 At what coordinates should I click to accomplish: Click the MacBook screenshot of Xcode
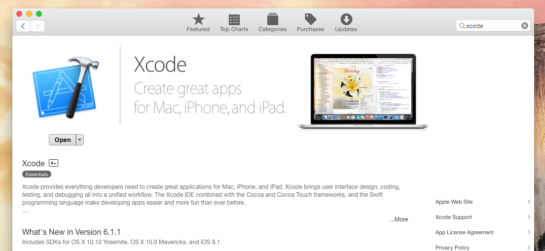click(363, 92)
